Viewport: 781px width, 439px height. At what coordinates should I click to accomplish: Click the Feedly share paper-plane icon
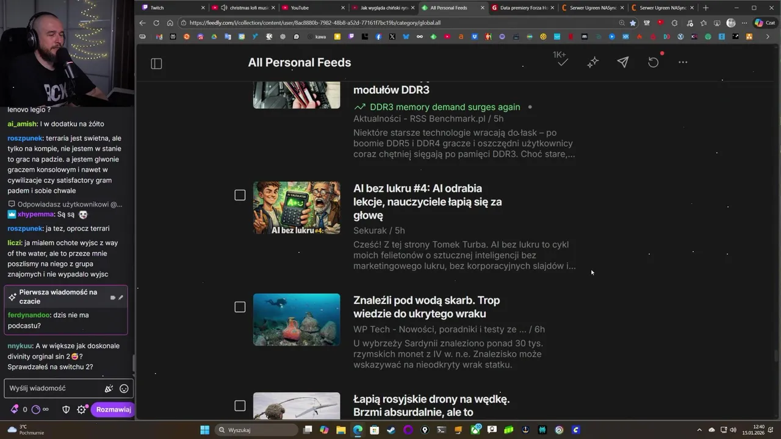(x=622, y=62)
